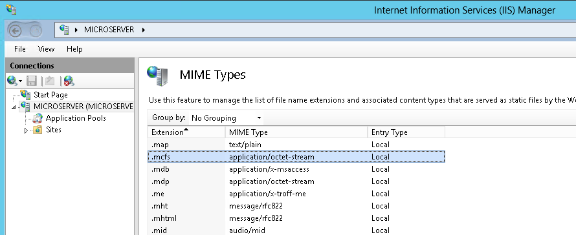Open the File menu

click(x=20, y=49)
